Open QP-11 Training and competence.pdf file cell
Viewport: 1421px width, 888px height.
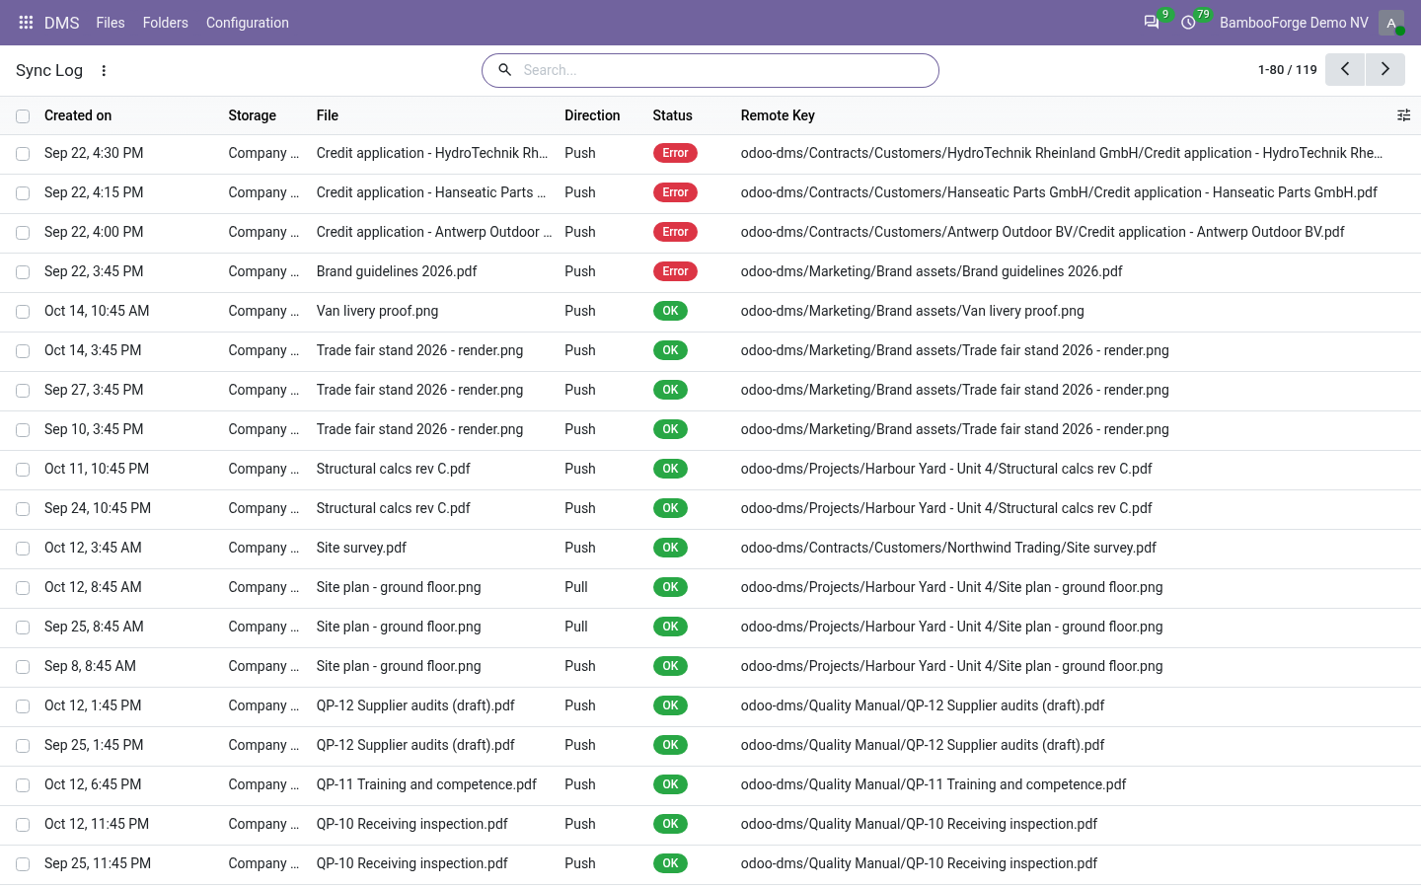(x=426, y=784)
